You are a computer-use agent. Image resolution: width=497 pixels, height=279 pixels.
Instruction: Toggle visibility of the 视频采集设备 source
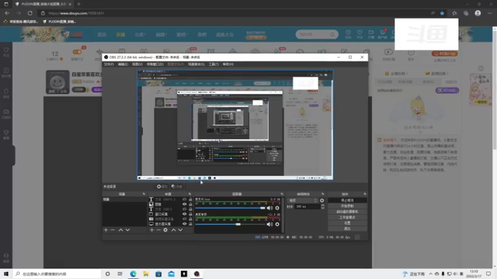point(185,219)
